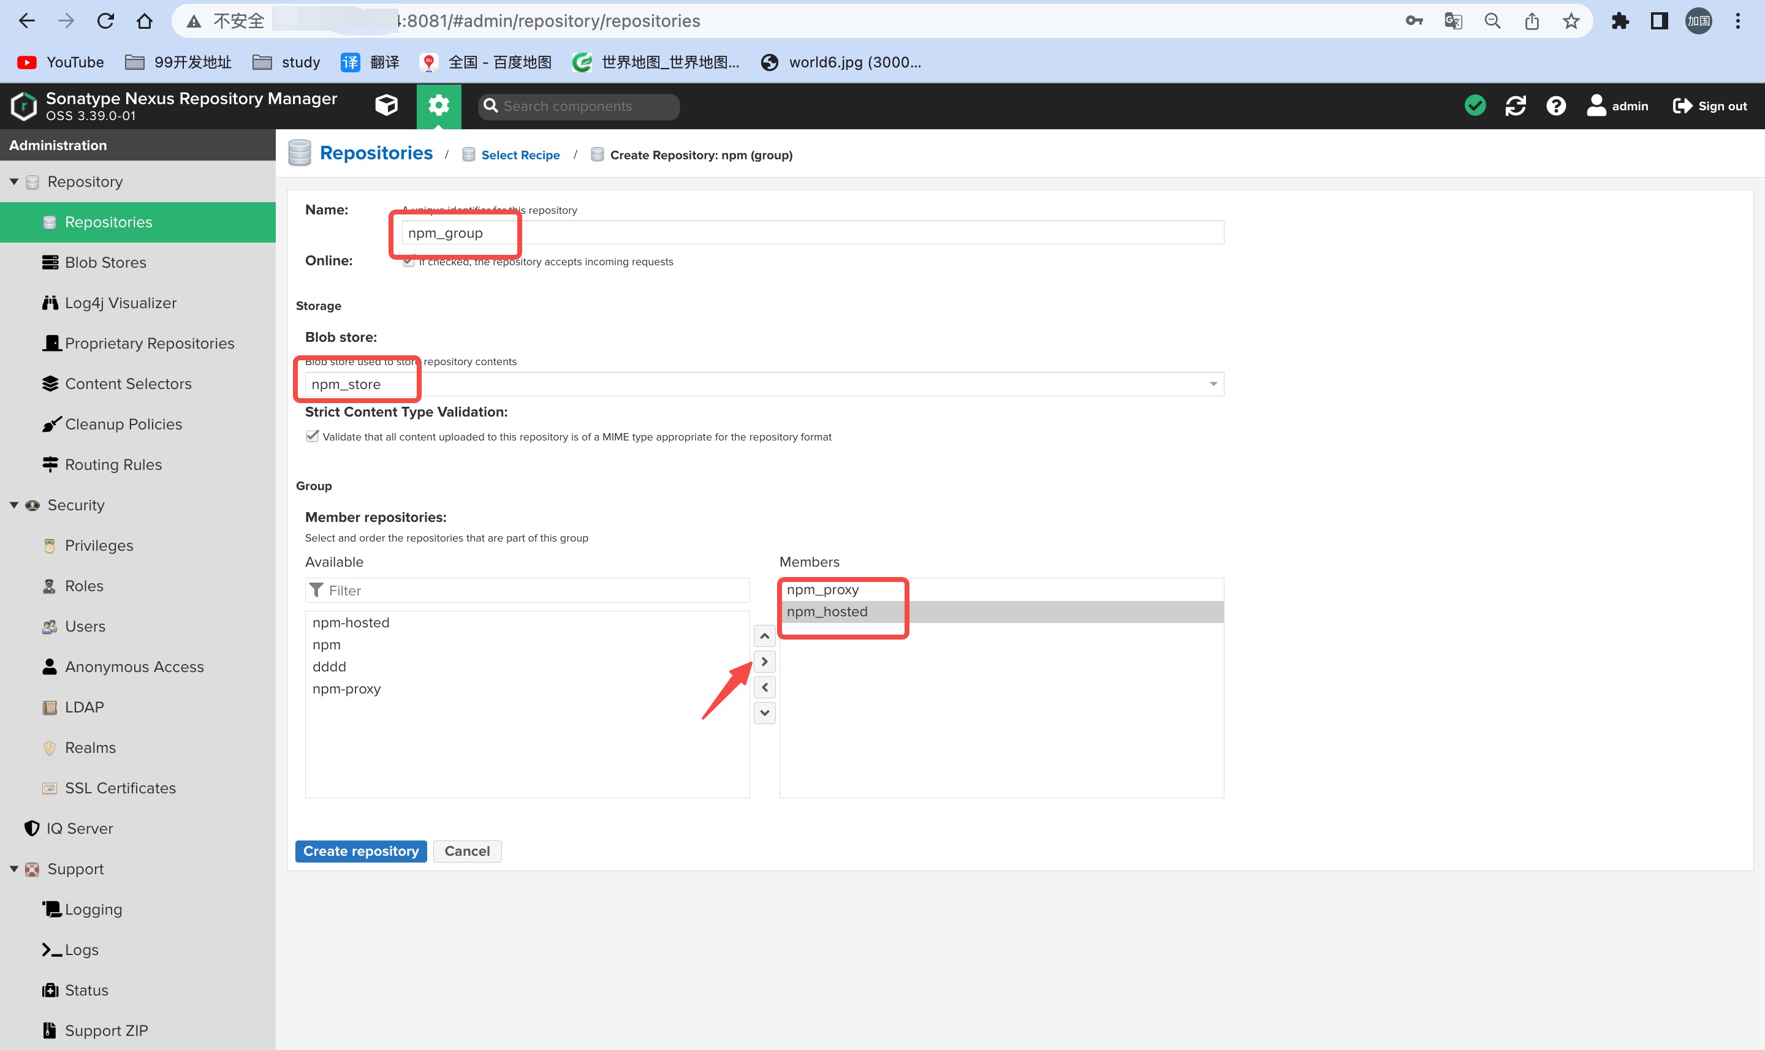Open the password key icon

(1414, 21)
